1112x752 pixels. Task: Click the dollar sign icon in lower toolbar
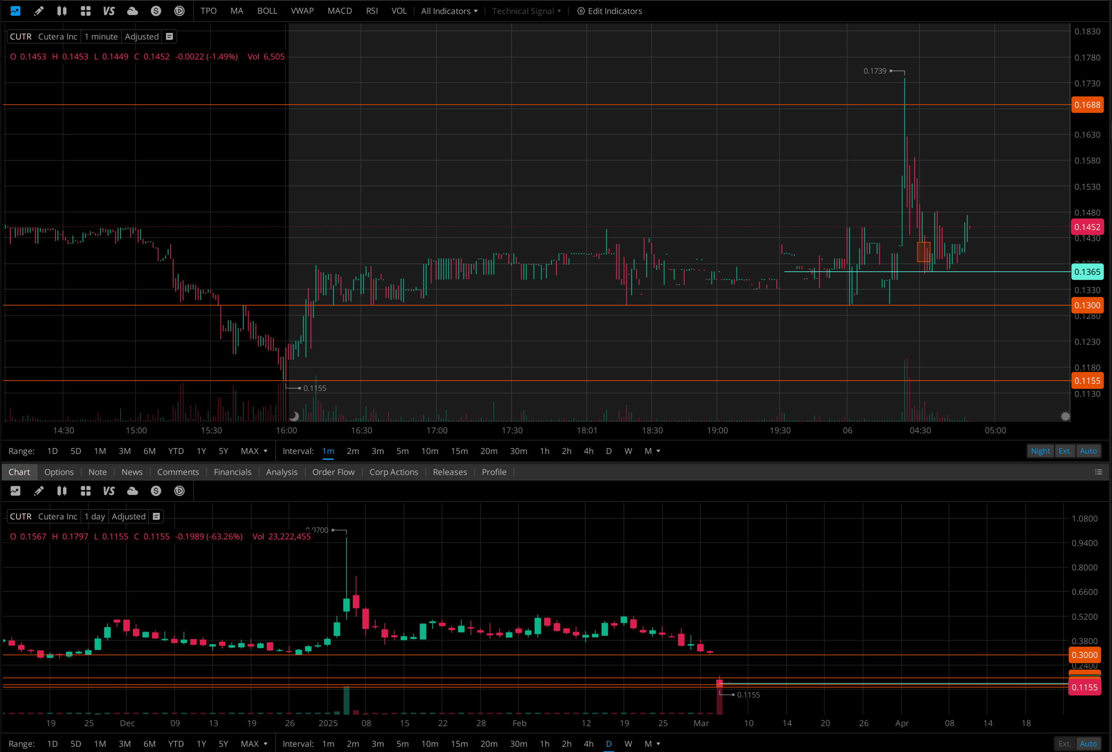[x=156, y=491]
